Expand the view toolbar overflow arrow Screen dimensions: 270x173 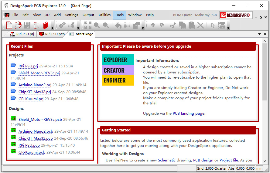[x=143, y=28]
